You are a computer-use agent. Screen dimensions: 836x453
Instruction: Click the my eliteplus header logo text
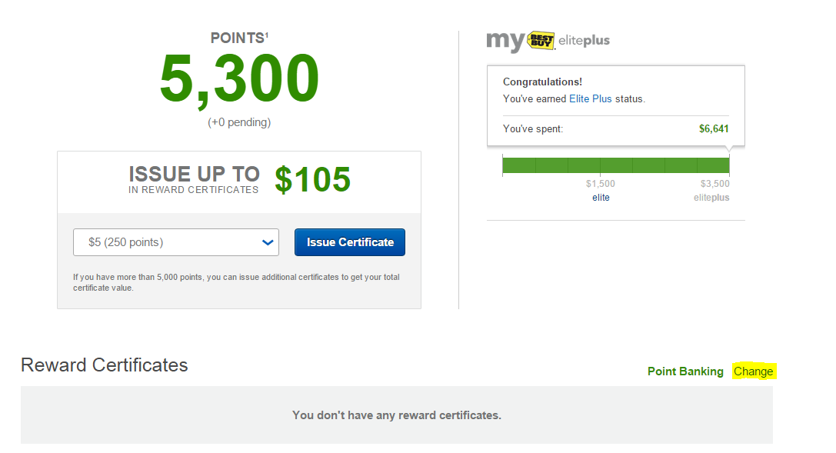pos(548,41)
